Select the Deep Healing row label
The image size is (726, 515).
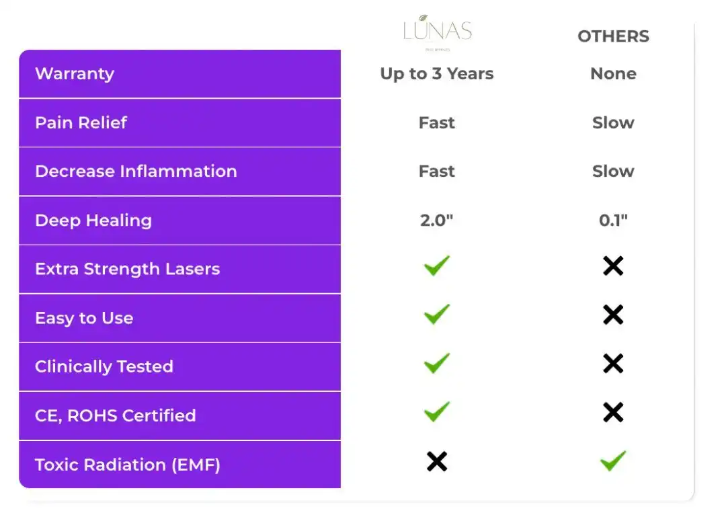(93, 221)
